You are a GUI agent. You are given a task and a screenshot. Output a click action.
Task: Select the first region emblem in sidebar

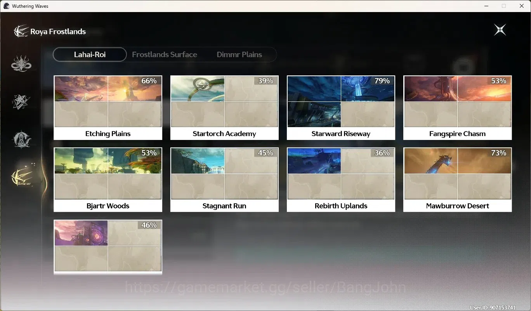21,64
